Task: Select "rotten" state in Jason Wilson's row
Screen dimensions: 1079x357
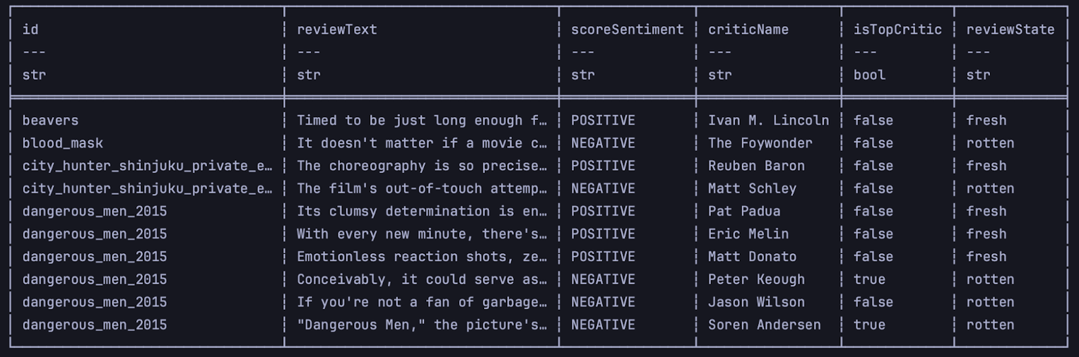Action: (x=990, y=302)
